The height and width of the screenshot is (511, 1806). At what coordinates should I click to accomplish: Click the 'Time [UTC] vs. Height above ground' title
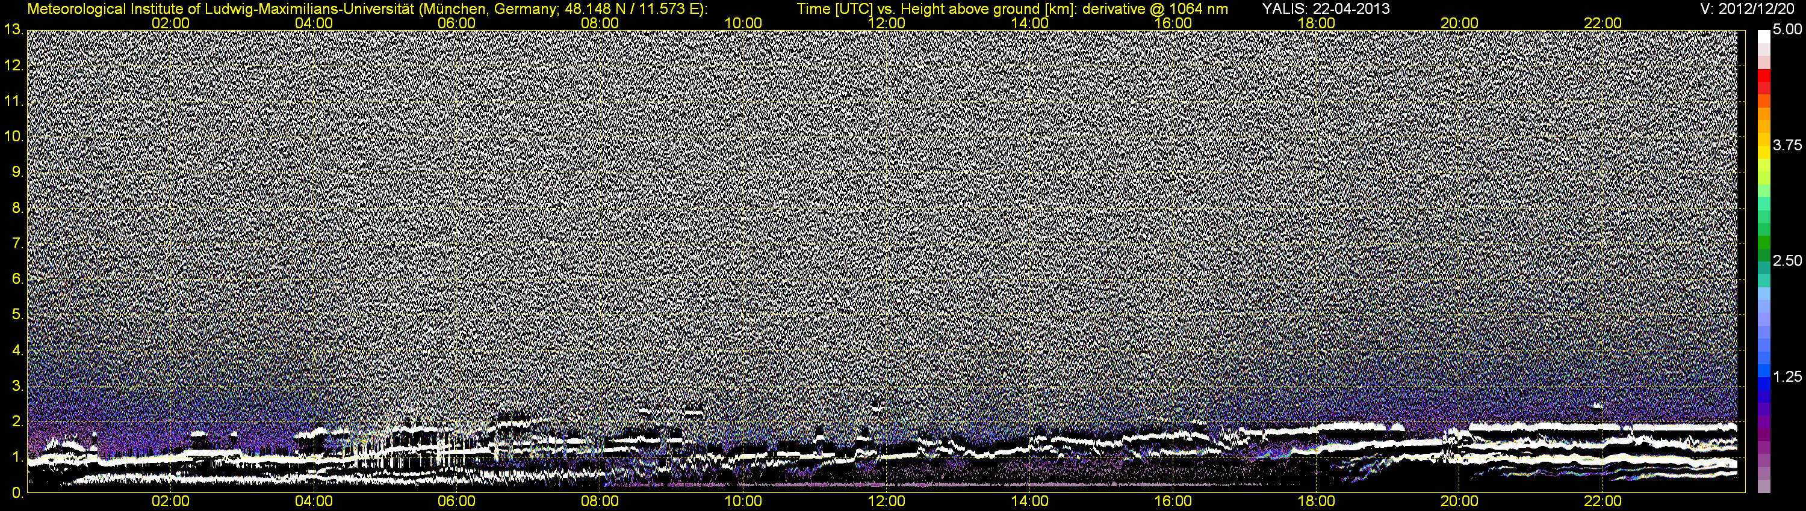[x=1013, y=9]
